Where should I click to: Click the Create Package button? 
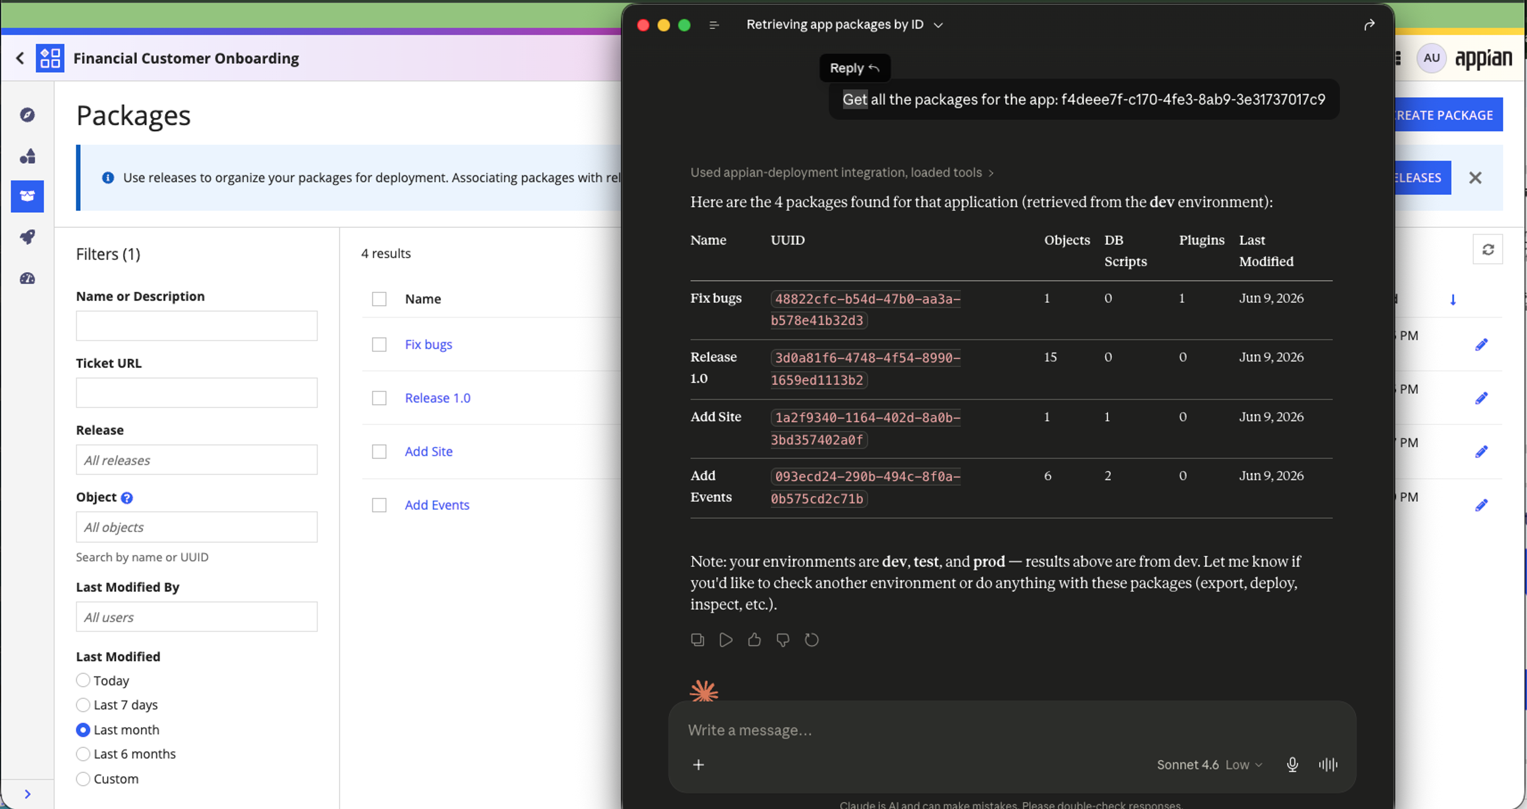[1449, 115]
